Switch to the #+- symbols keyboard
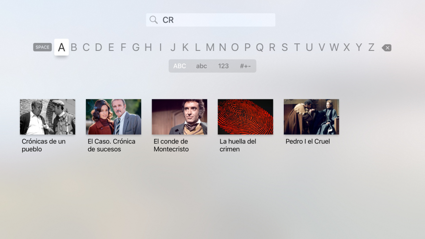The width and height of the screenshot is (425, 239). point(245,66)
